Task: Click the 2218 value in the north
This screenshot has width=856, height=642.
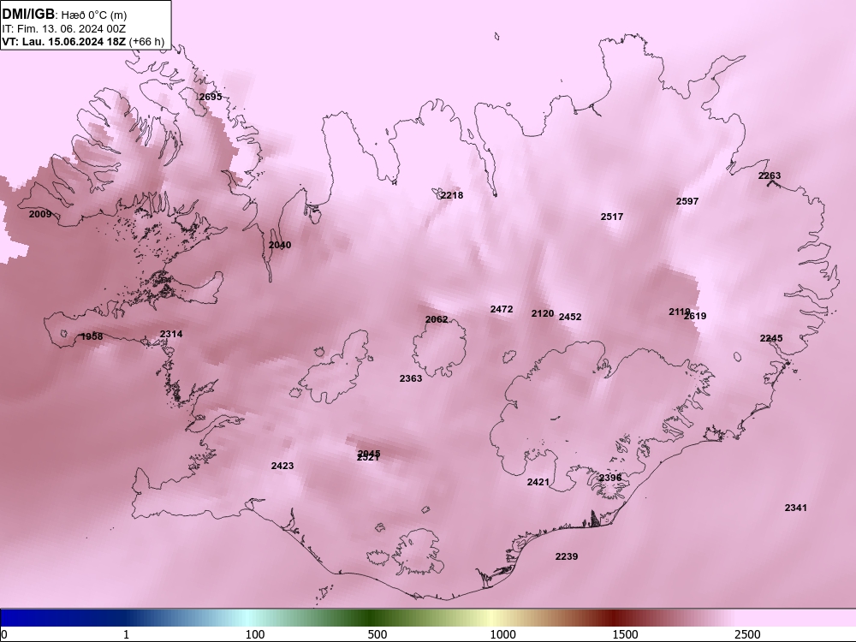Action: point(452,195)
